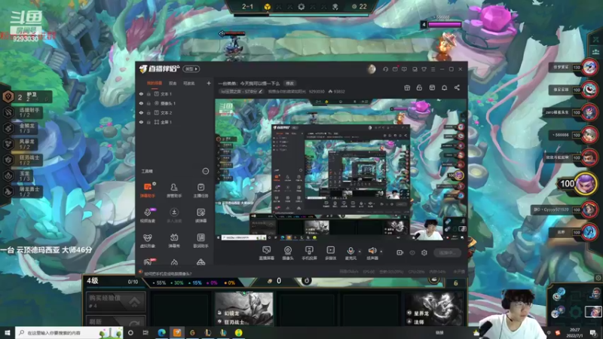Open the 弹幕助手 tool in the toolbox
Screen dimensions: 603x339
[147, 190]
